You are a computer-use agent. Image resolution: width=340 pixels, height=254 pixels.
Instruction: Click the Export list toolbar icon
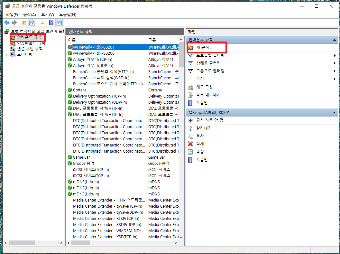point(41,23)
